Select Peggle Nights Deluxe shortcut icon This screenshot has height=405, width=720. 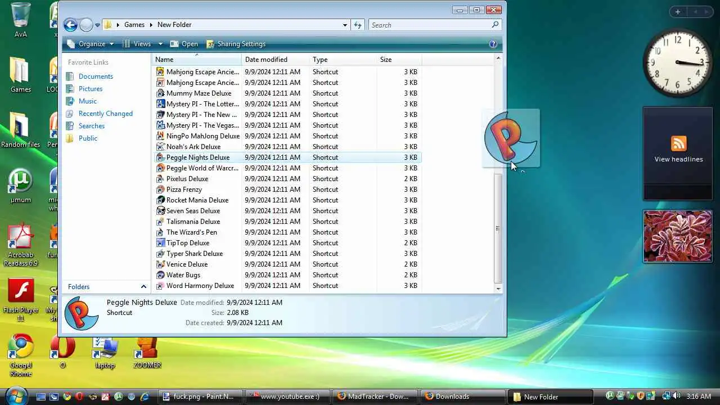tap(160, 157)
